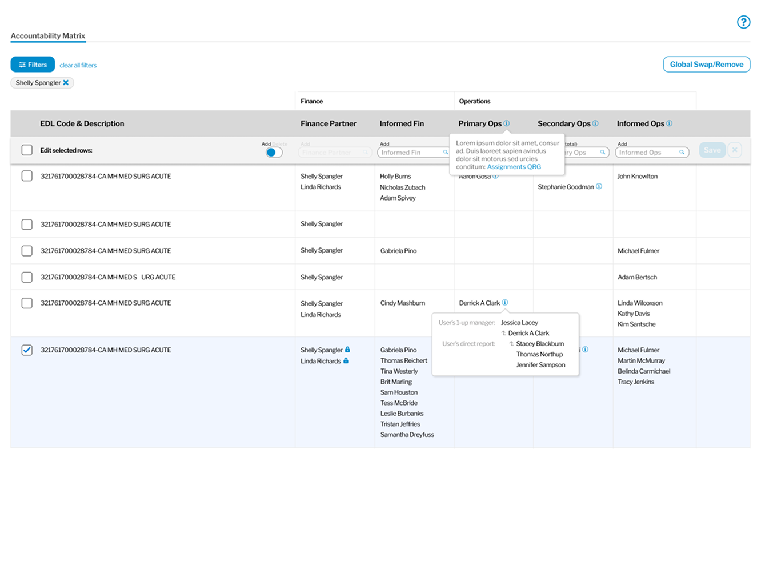Open the Informed Fin search dropdown
Image resolution: width=761 pixels, height=581 pixels.
coord(413,153)
